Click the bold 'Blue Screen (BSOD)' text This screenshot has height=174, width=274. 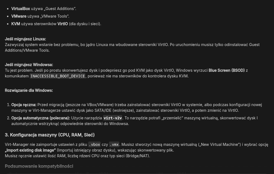pos(226,70)
